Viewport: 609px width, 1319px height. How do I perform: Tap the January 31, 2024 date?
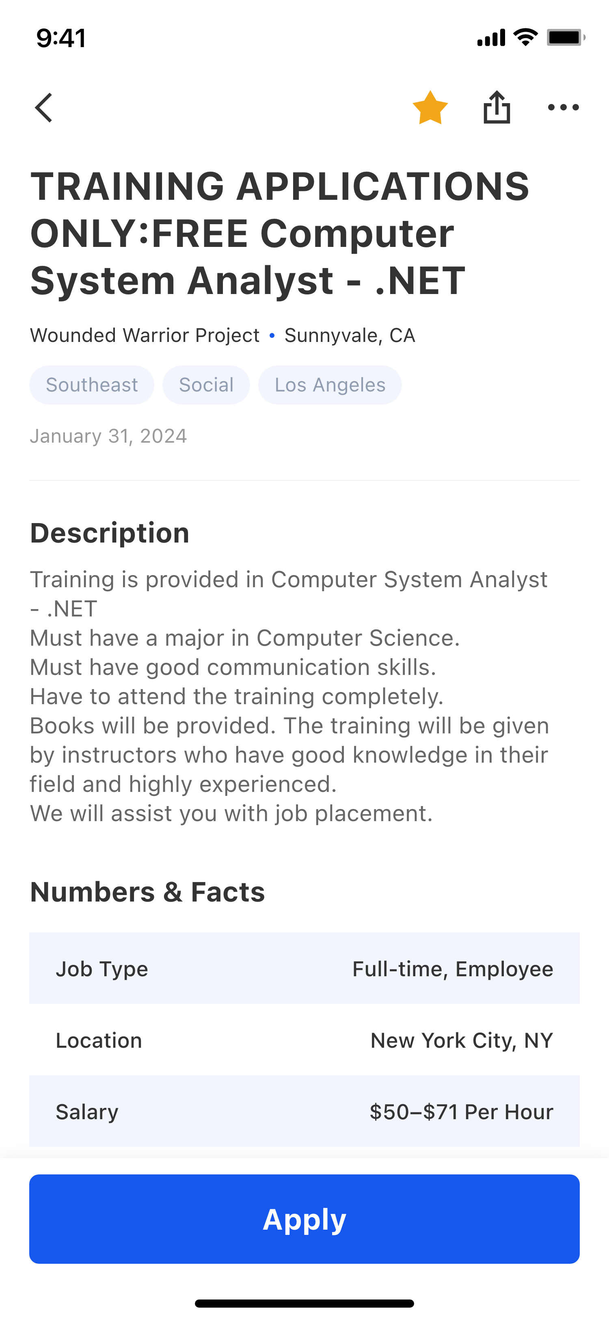coord(108,436)
